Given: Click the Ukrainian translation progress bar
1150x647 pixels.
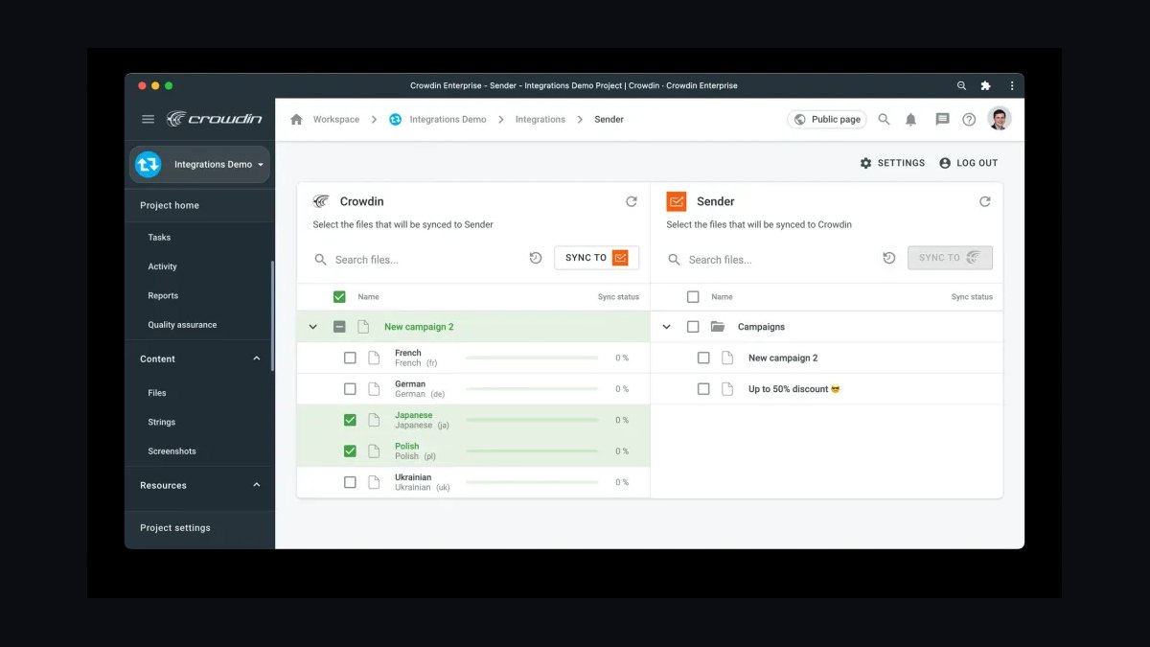Looking at the screenshot, I should [x=532, y=482].
